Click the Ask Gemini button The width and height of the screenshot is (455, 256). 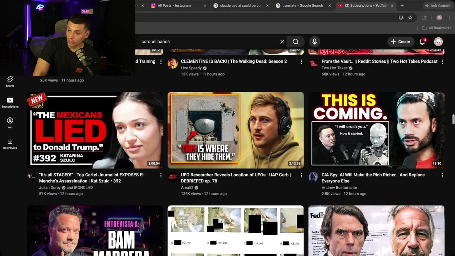[x=437, y=6]
